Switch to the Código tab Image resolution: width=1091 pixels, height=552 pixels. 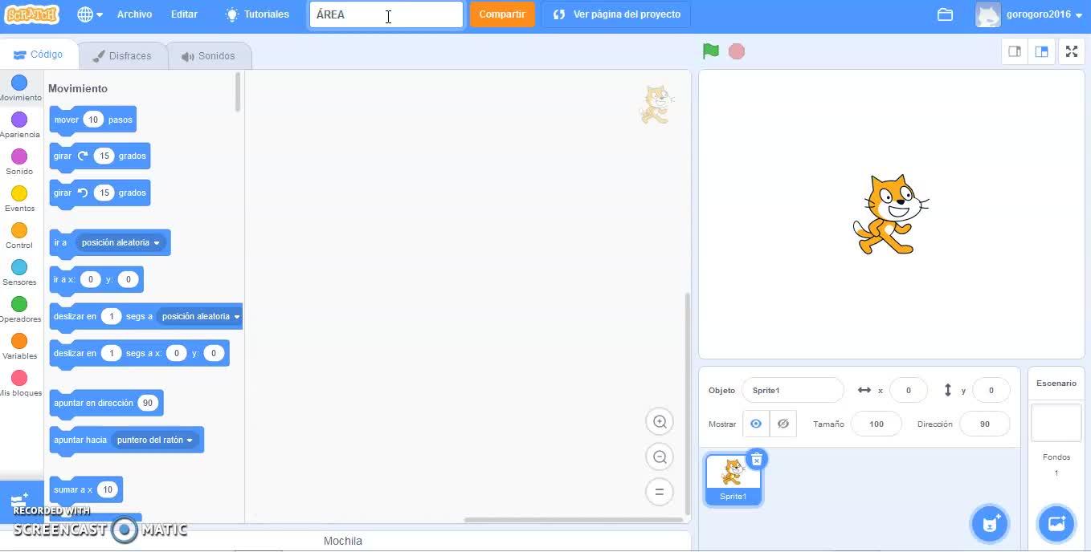point(39,55)
